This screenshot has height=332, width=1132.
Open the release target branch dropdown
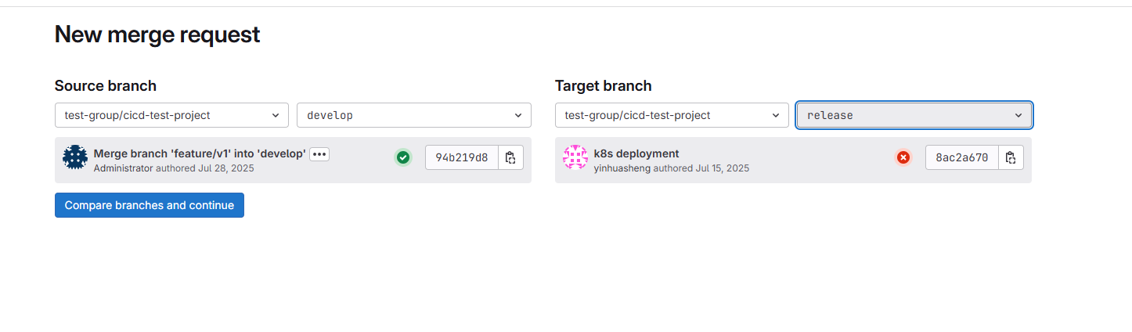[x=914, y=115]
